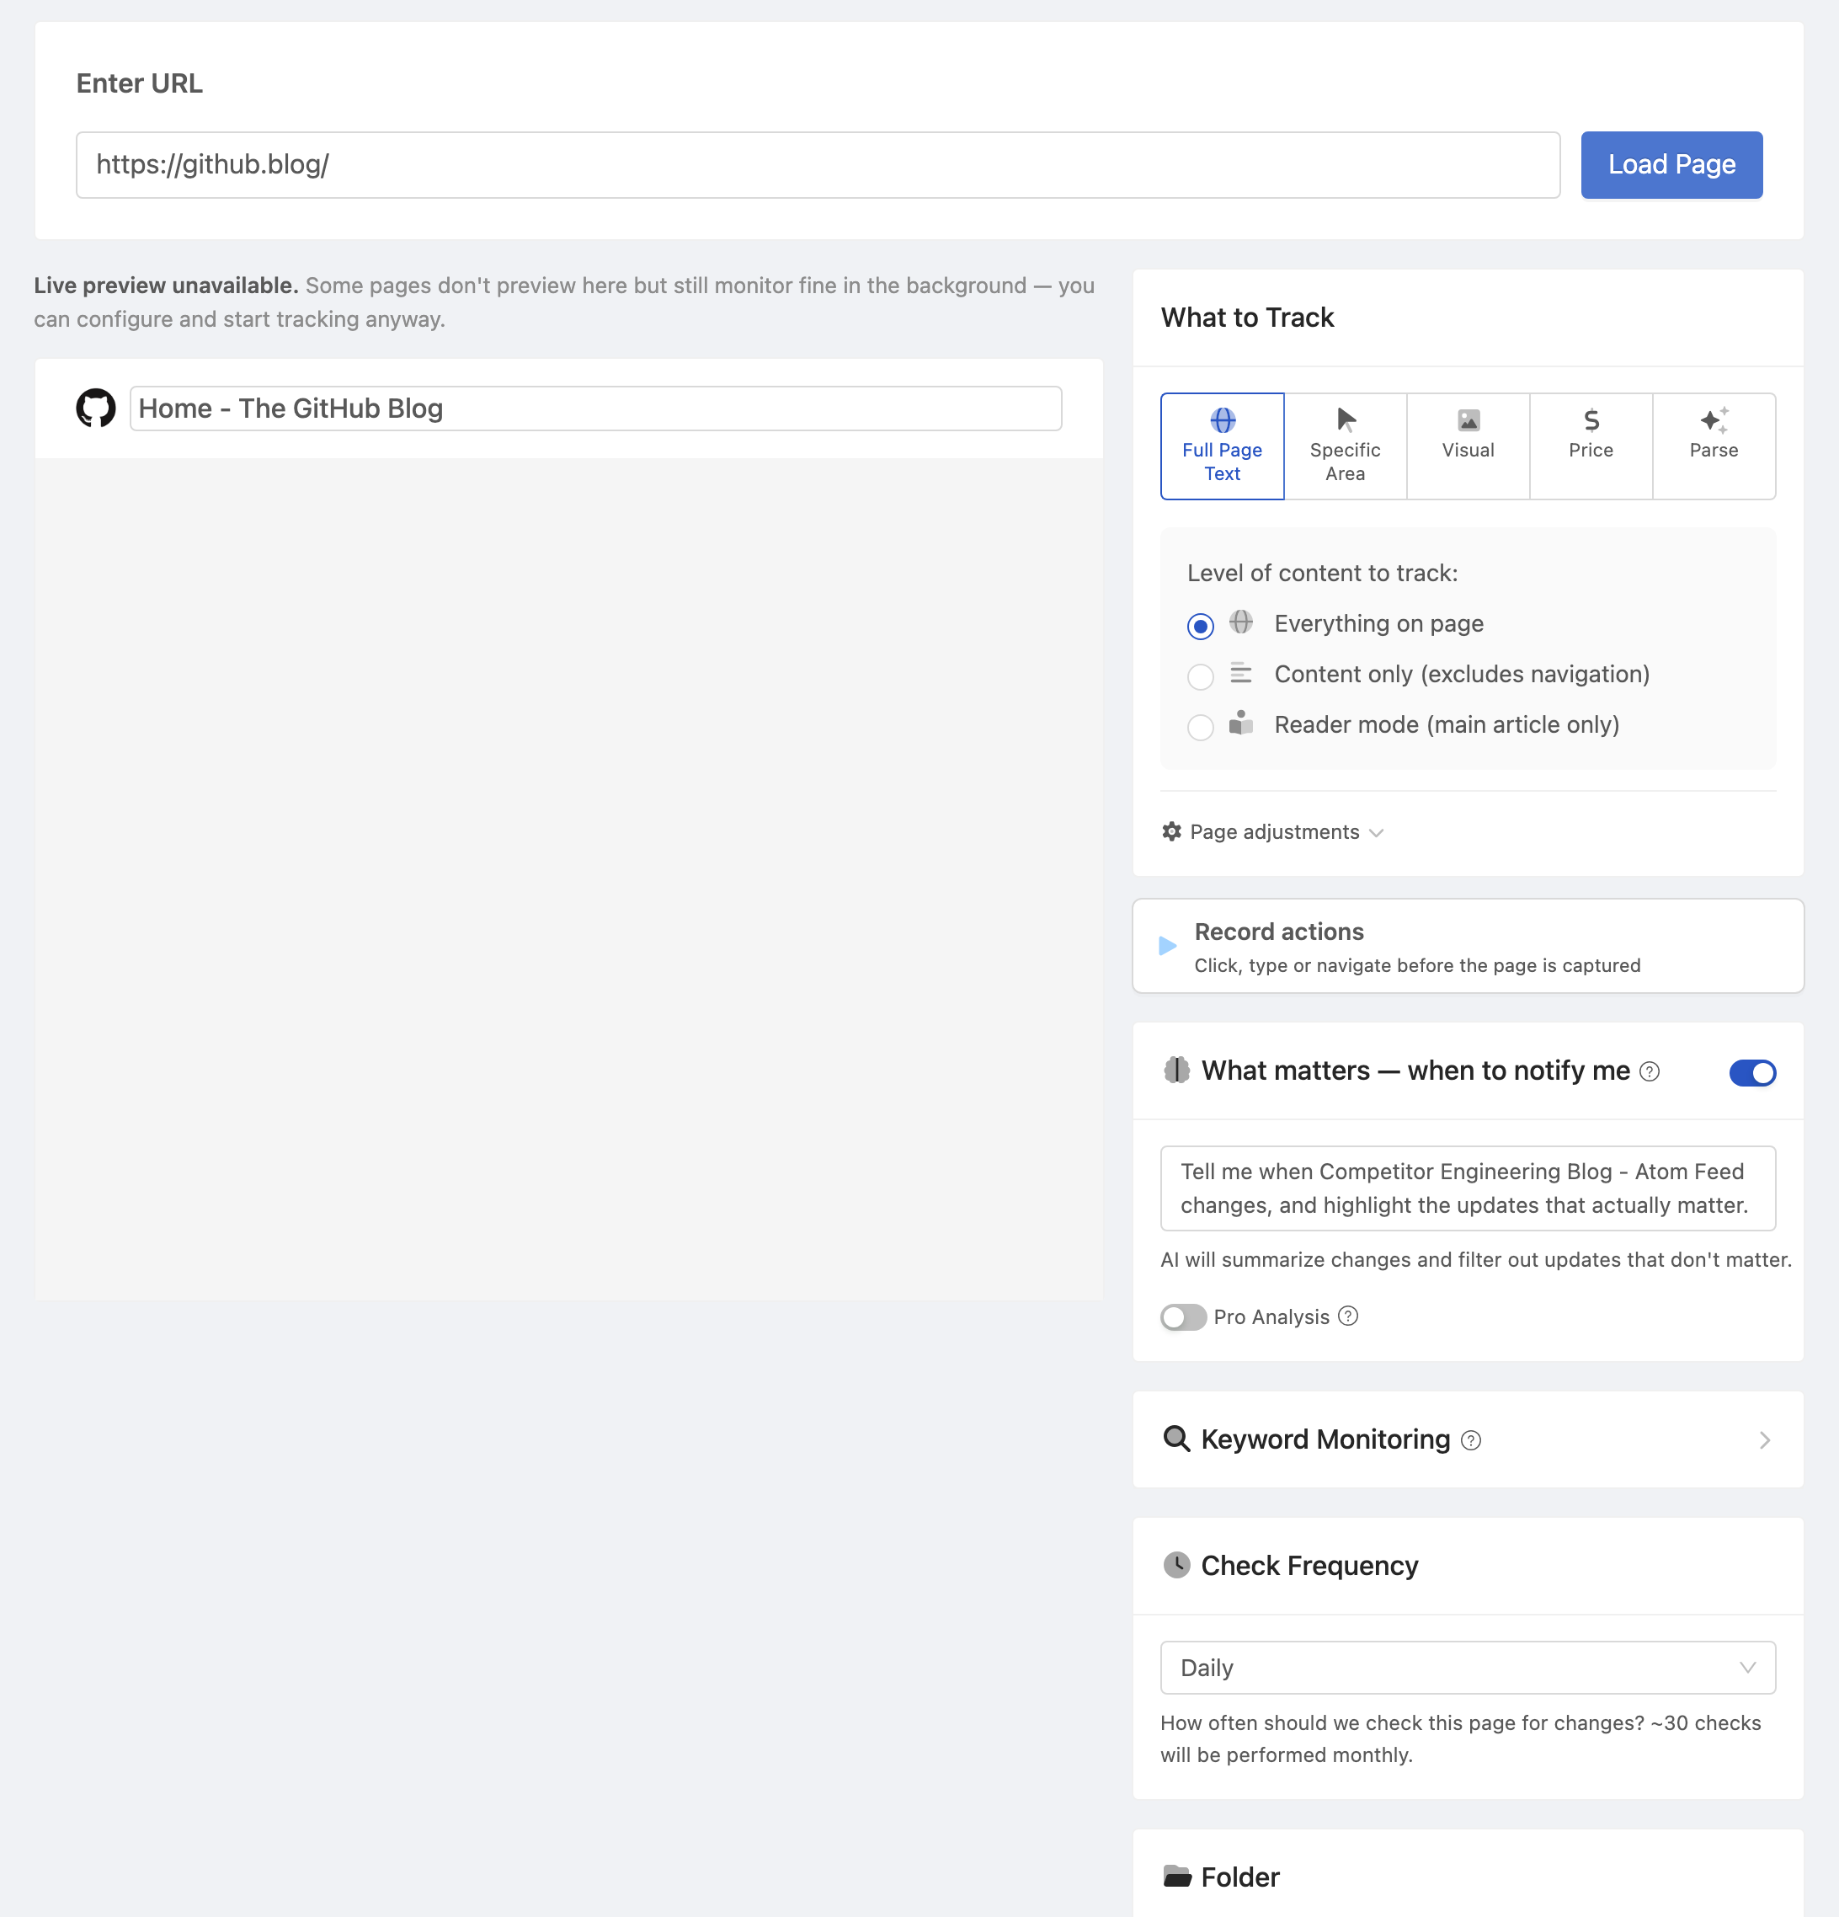Viewport: 1839px width, 1917px height.
Task: Switch to the Visual tracking tab
Action: [1469, 446]
